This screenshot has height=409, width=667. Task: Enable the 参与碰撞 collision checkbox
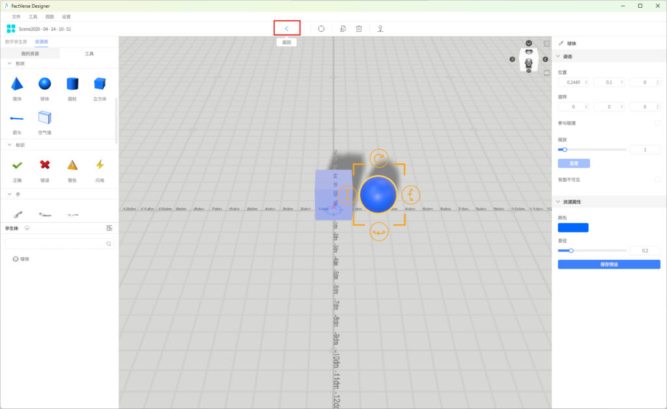(658, 123)
